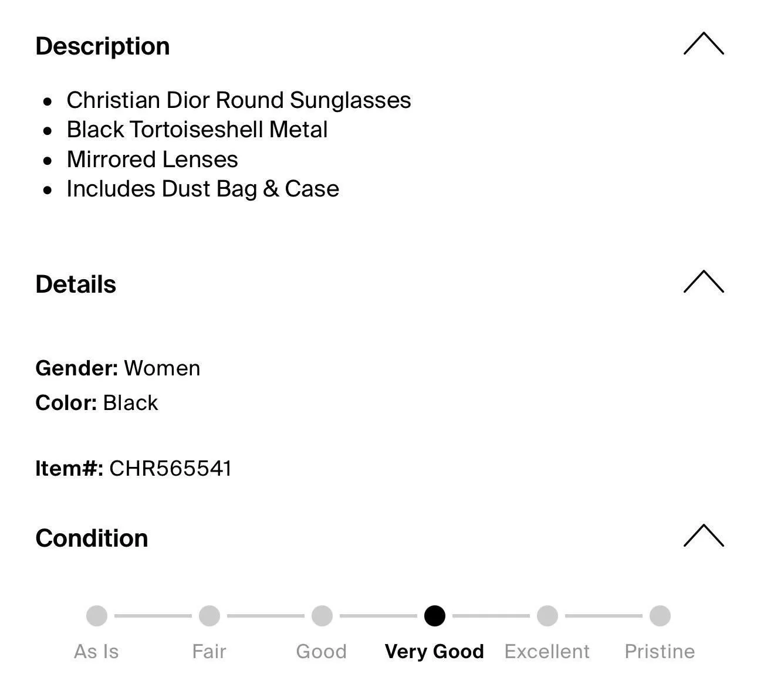Collapse the Description section chevron
Viewport: 757px width, 681px height.
click(x=704, y=44)
